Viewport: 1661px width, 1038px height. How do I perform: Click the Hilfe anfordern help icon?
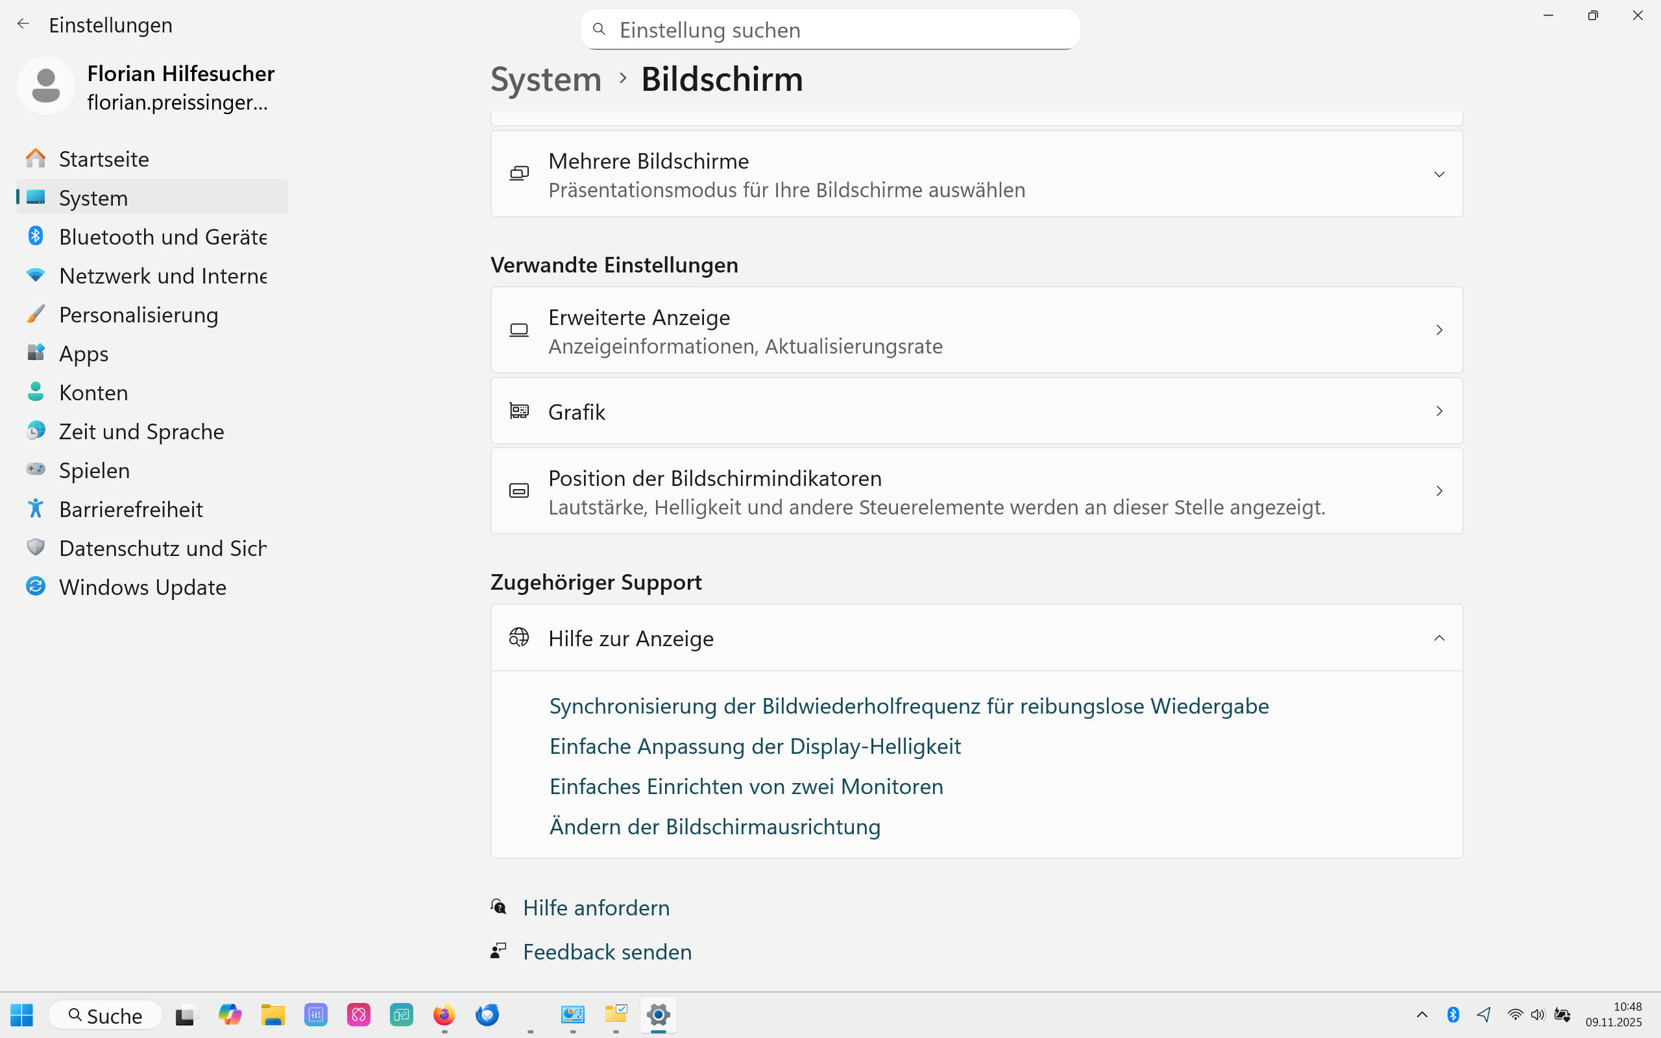tap(498, 908)
